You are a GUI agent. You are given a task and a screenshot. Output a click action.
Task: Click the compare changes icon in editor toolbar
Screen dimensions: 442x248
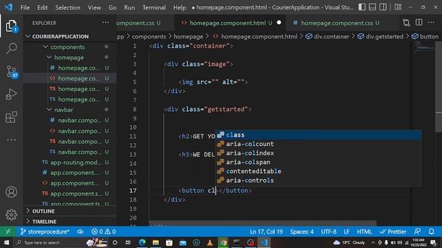pyautogui.click(x=406, y=23)
